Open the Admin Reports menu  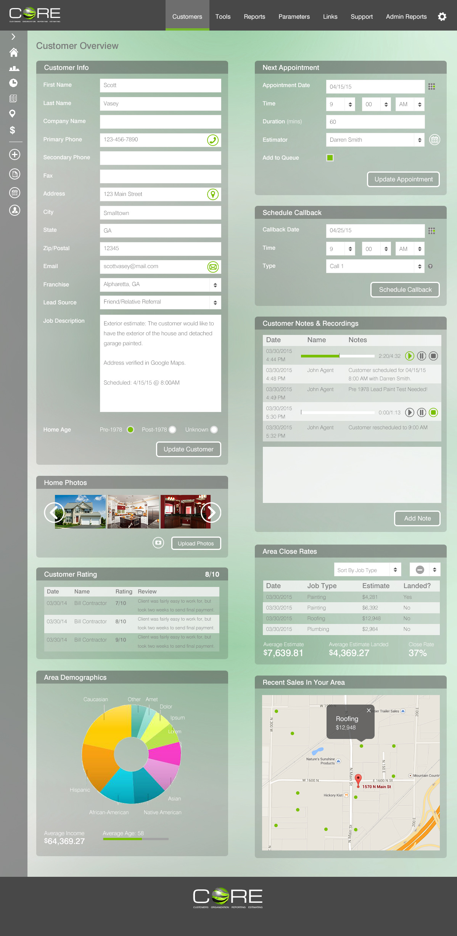[406, 17]
